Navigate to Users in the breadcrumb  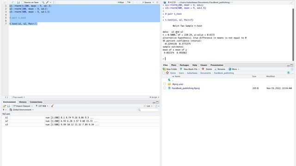pos(181,73)
